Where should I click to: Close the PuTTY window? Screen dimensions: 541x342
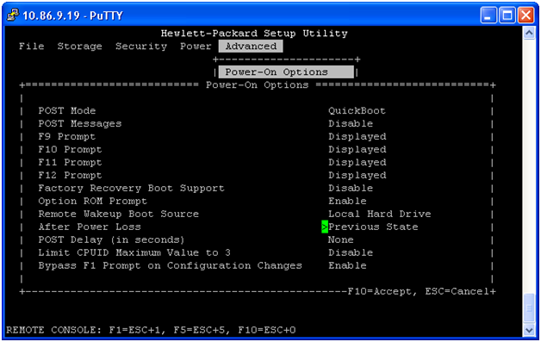tap(526, 16)
